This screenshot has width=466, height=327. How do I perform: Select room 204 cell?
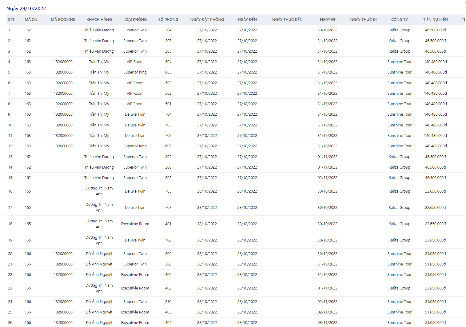[x=168, y=30]
